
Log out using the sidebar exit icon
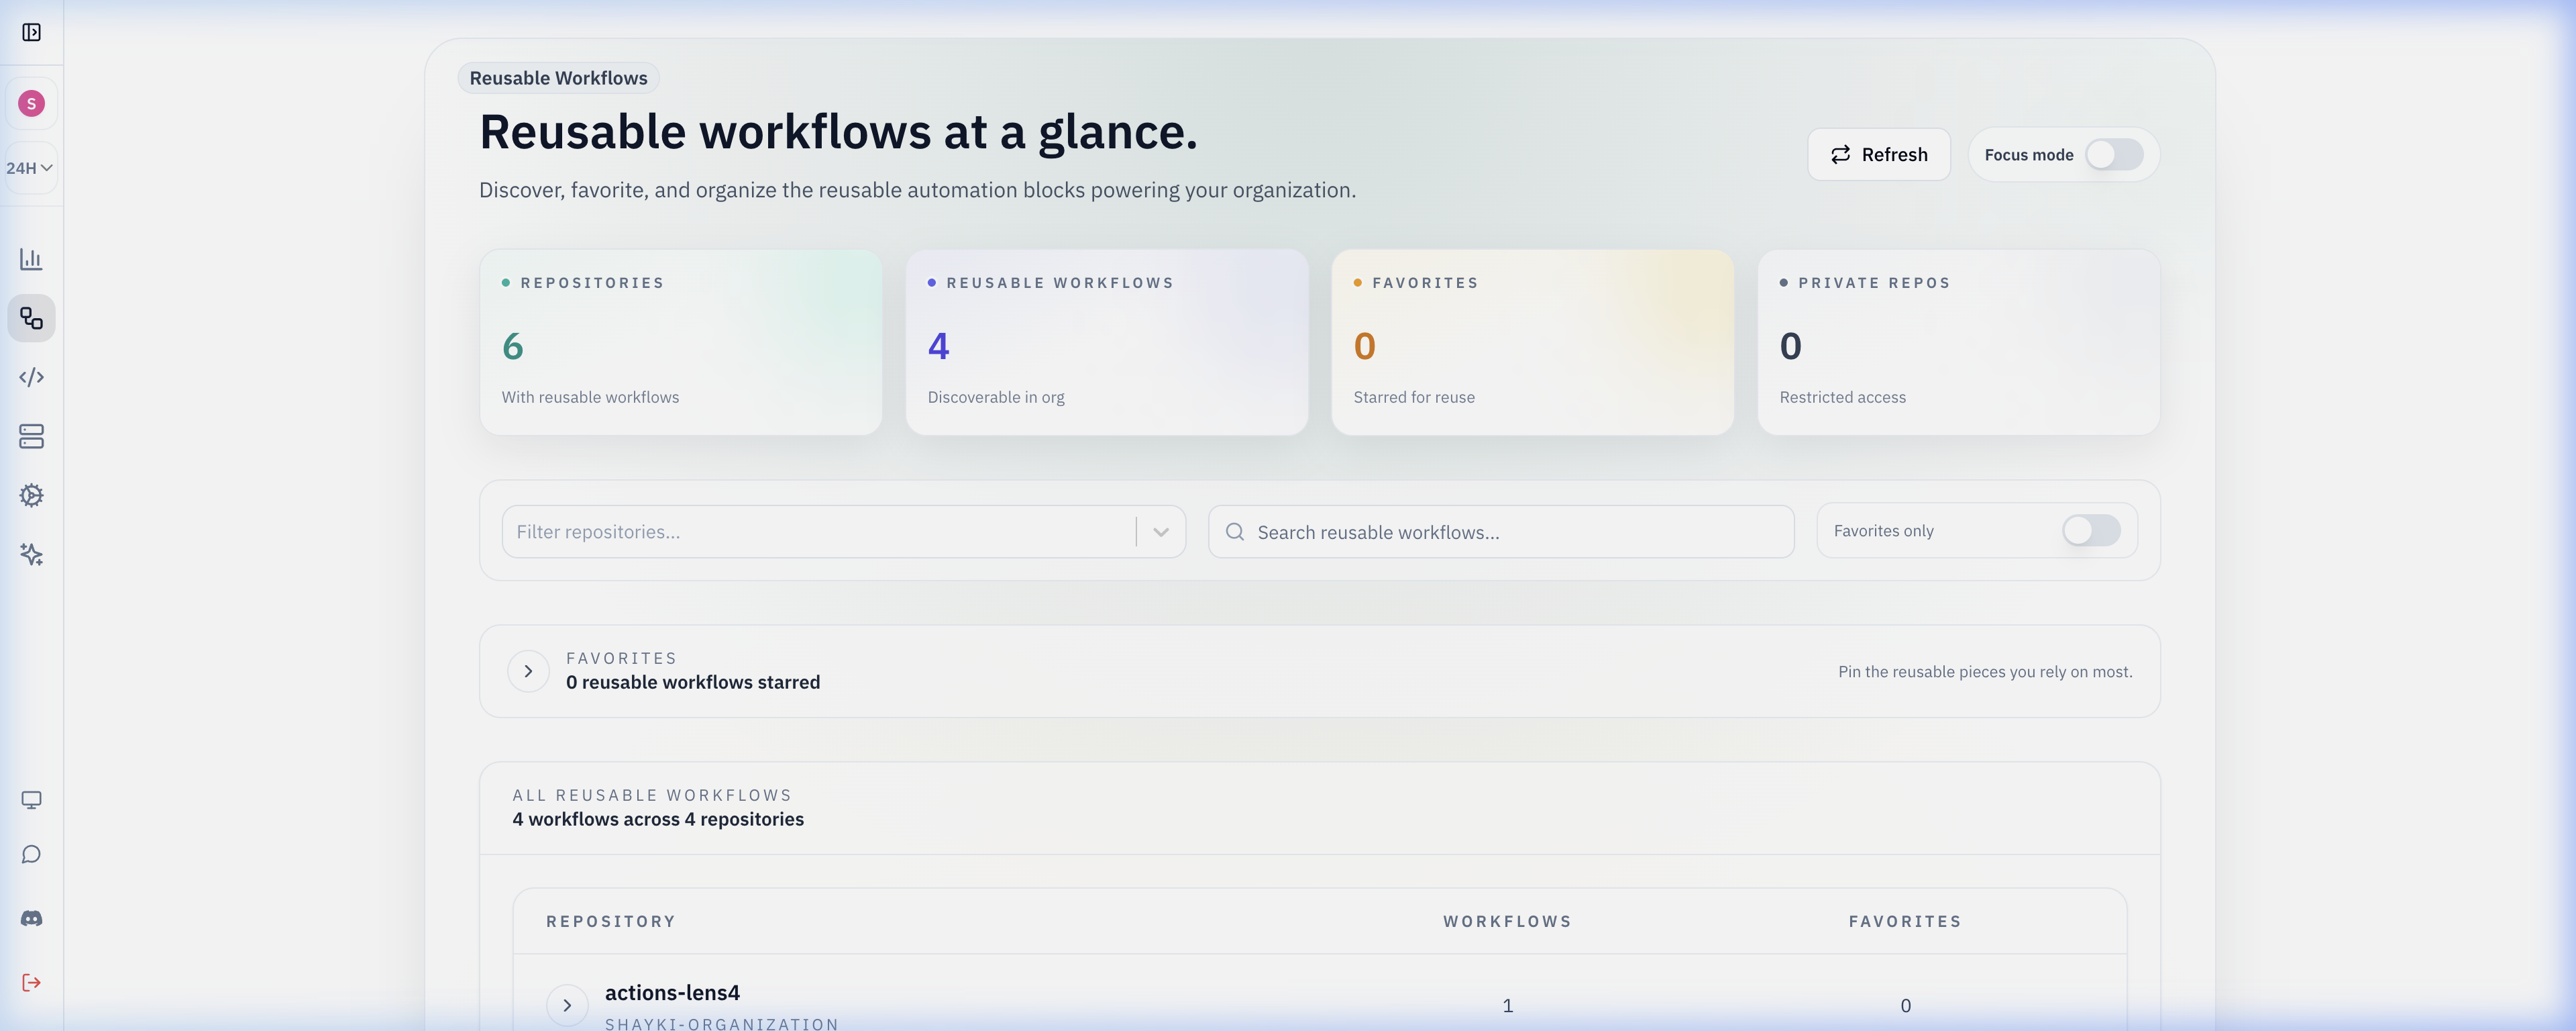coord(32,982)
